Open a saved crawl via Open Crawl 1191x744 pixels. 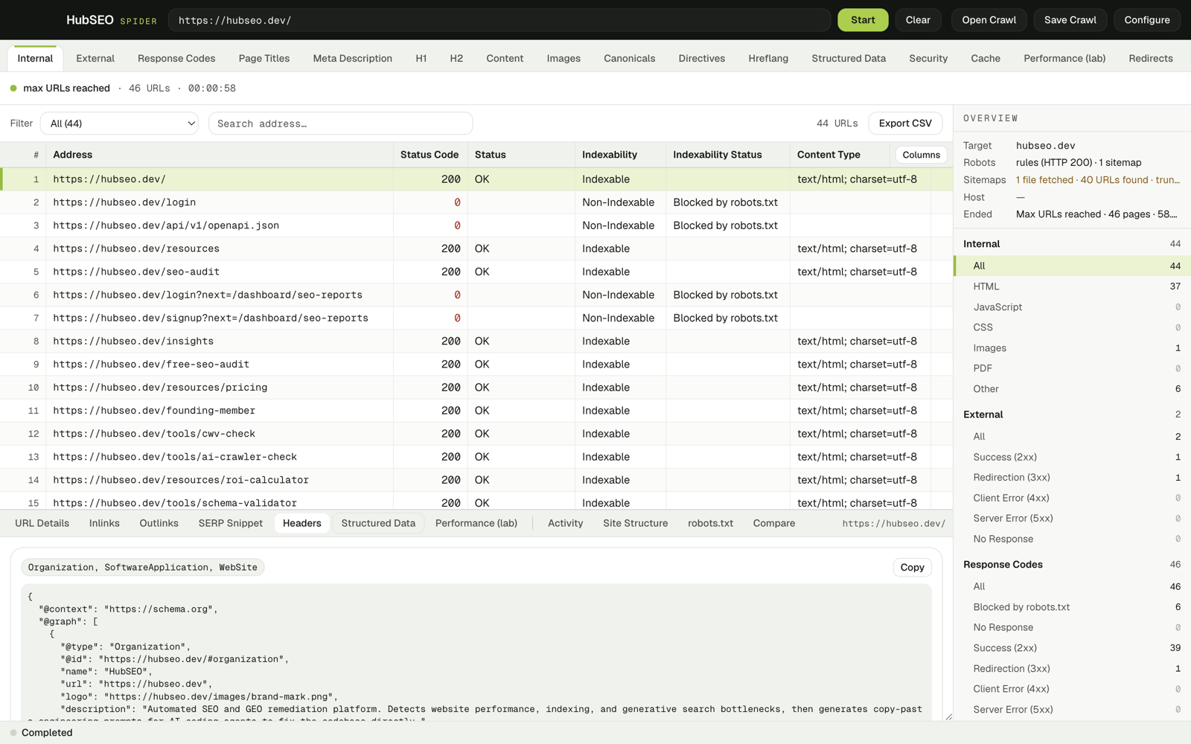[989, 20]
